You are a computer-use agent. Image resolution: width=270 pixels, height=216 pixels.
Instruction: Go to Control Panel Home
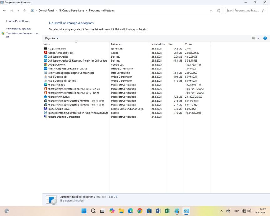(x=18, y=21)
